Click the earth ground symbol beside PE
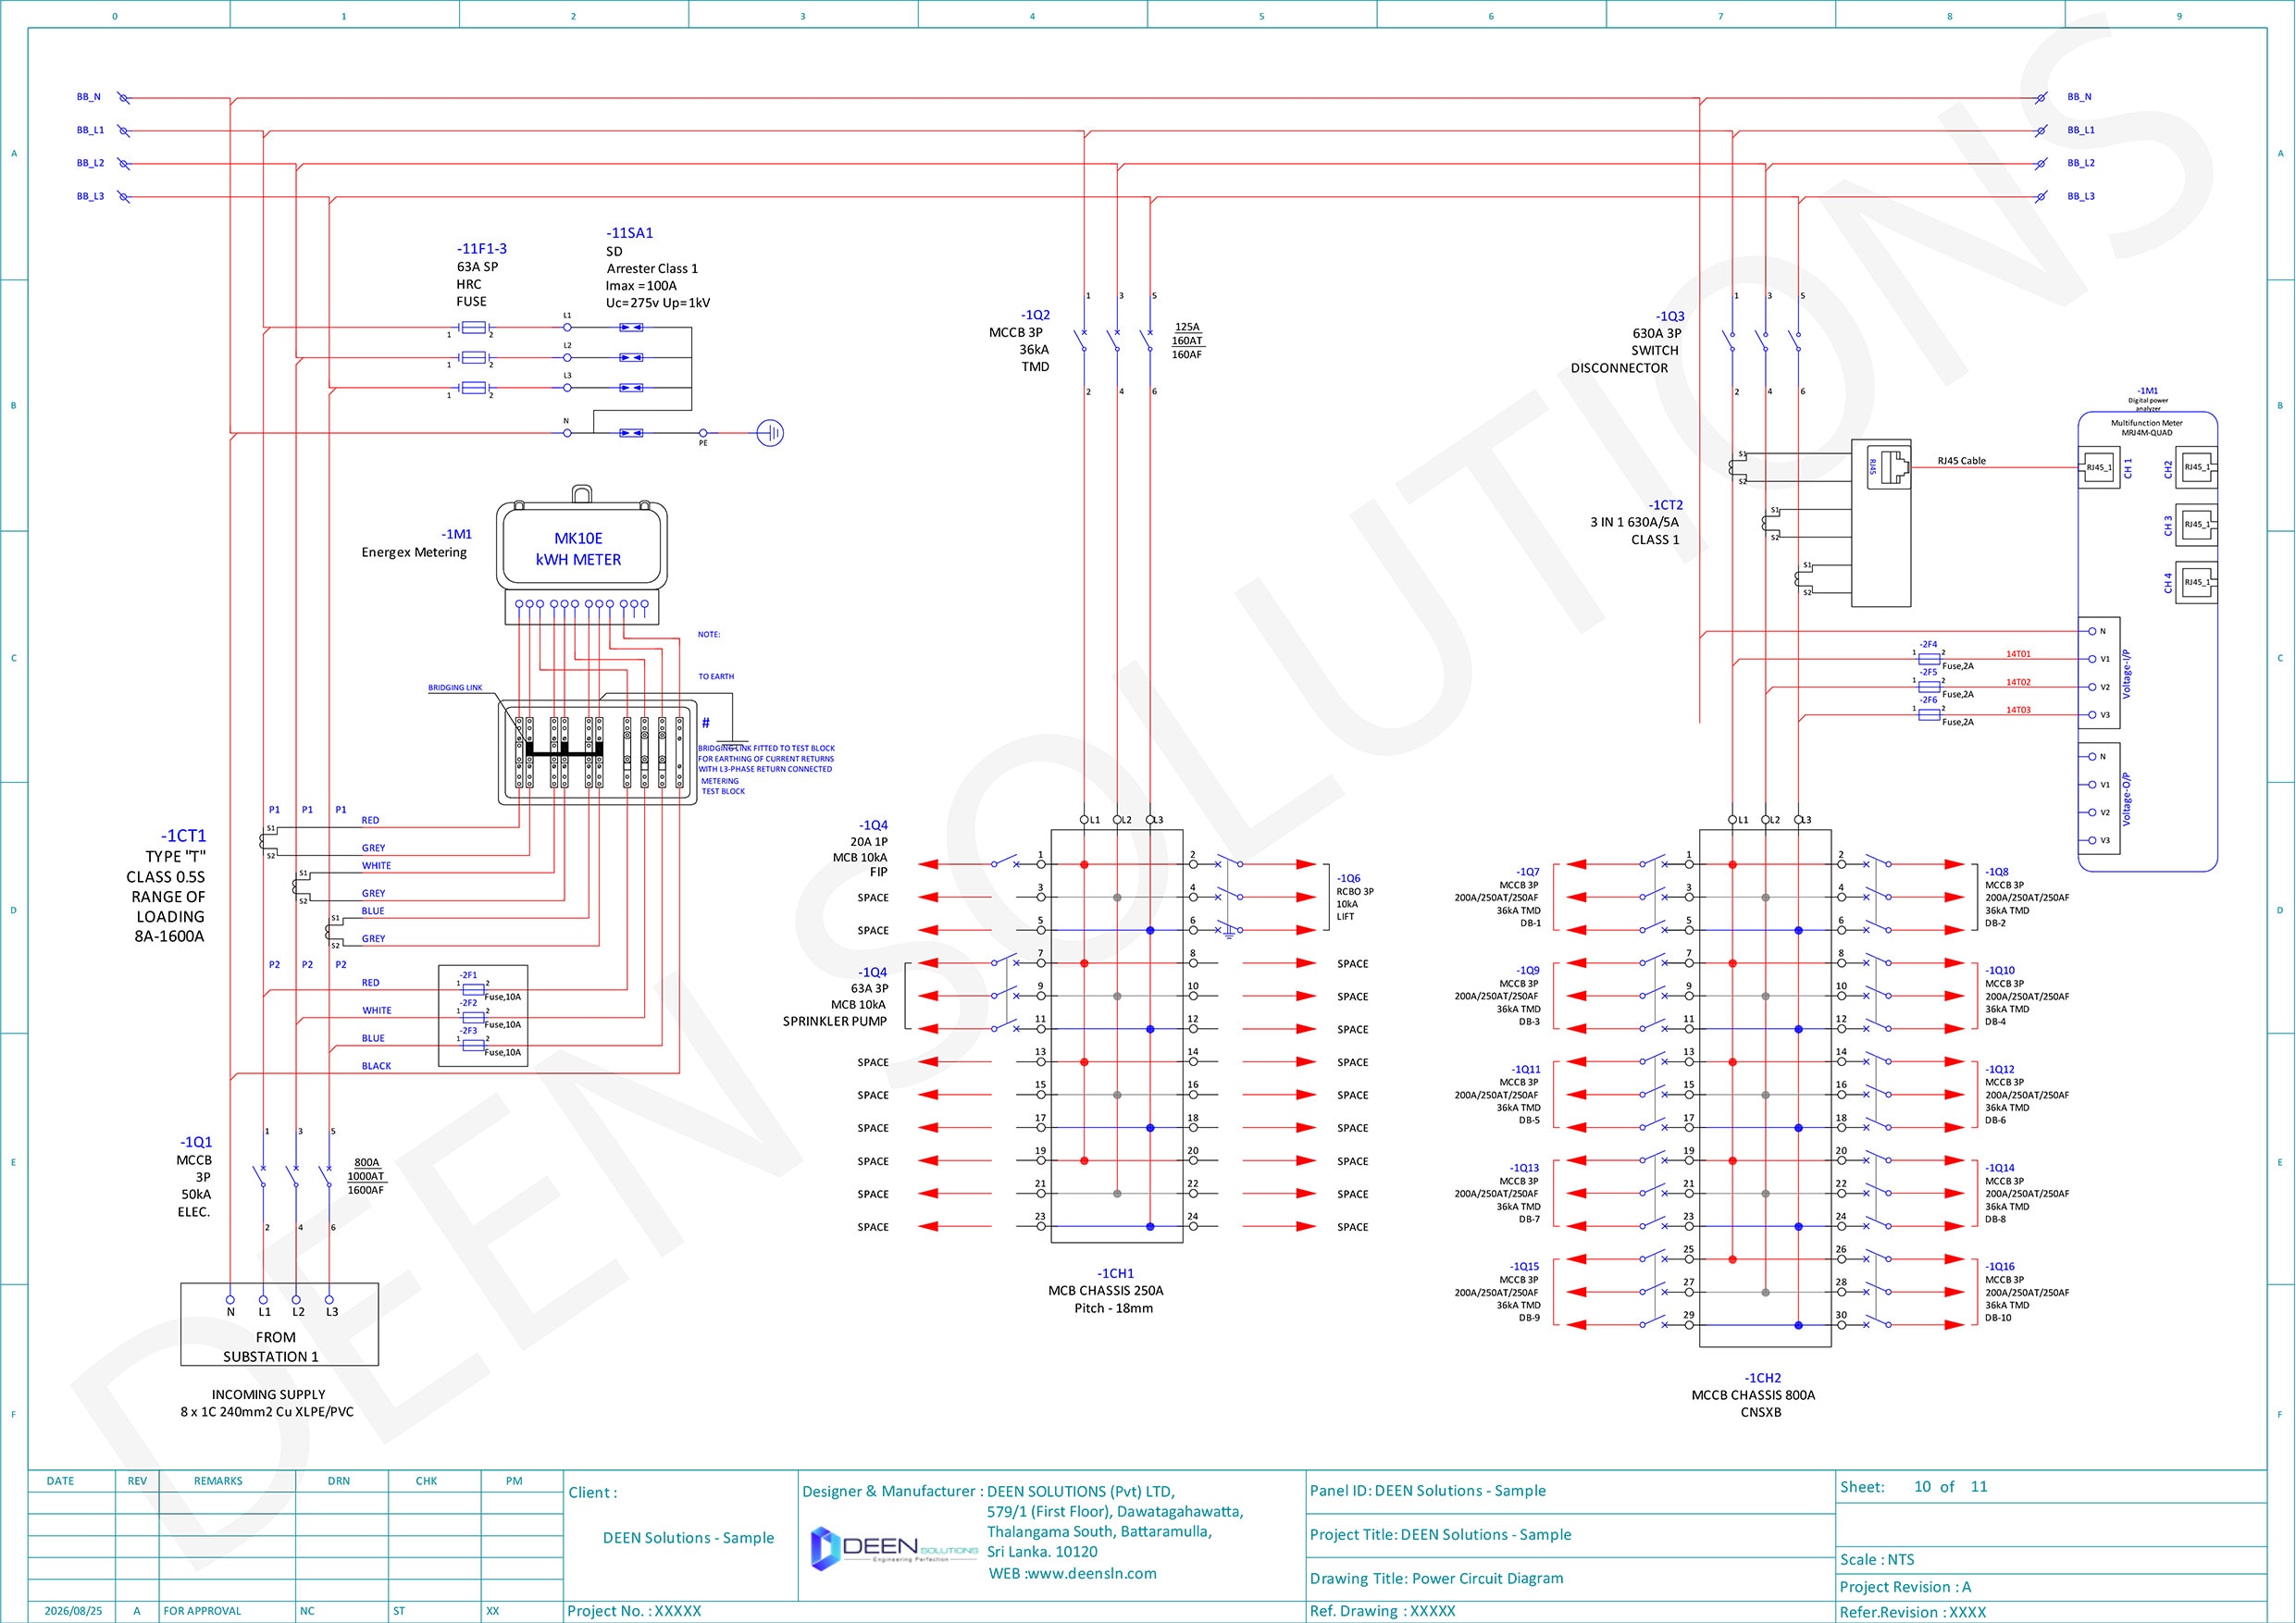 (770, 433)
